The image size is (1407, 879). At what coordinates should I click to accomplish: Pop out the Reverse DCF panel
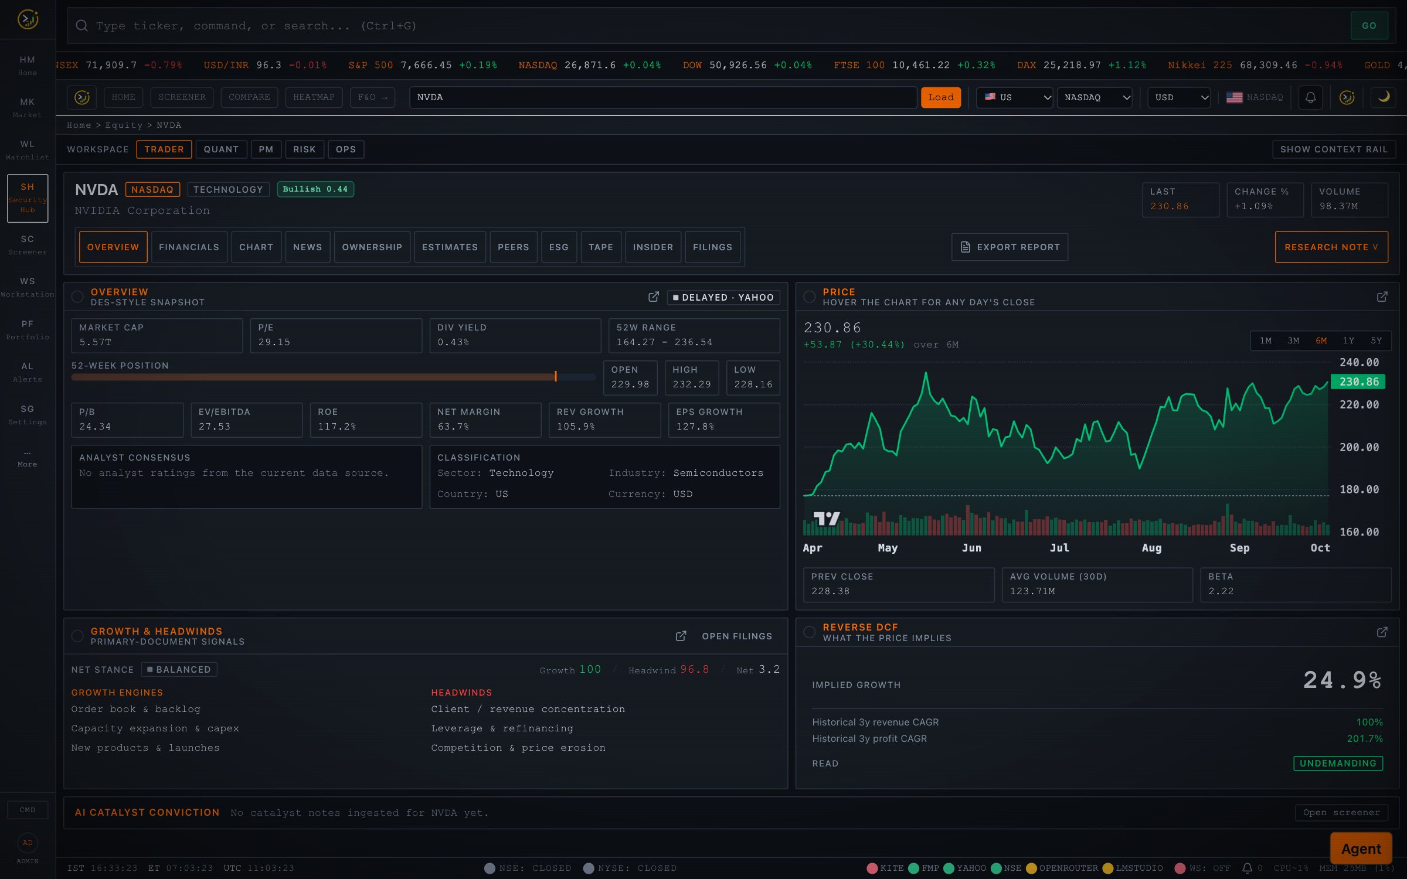1382,632
